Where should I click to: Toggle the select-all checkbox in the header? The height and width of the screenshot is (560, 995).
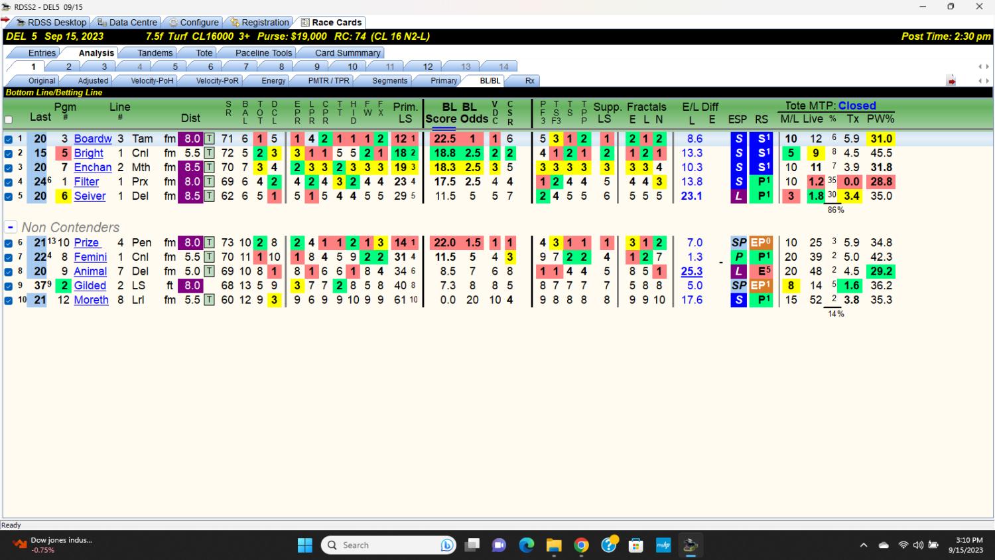click(9, 120)
